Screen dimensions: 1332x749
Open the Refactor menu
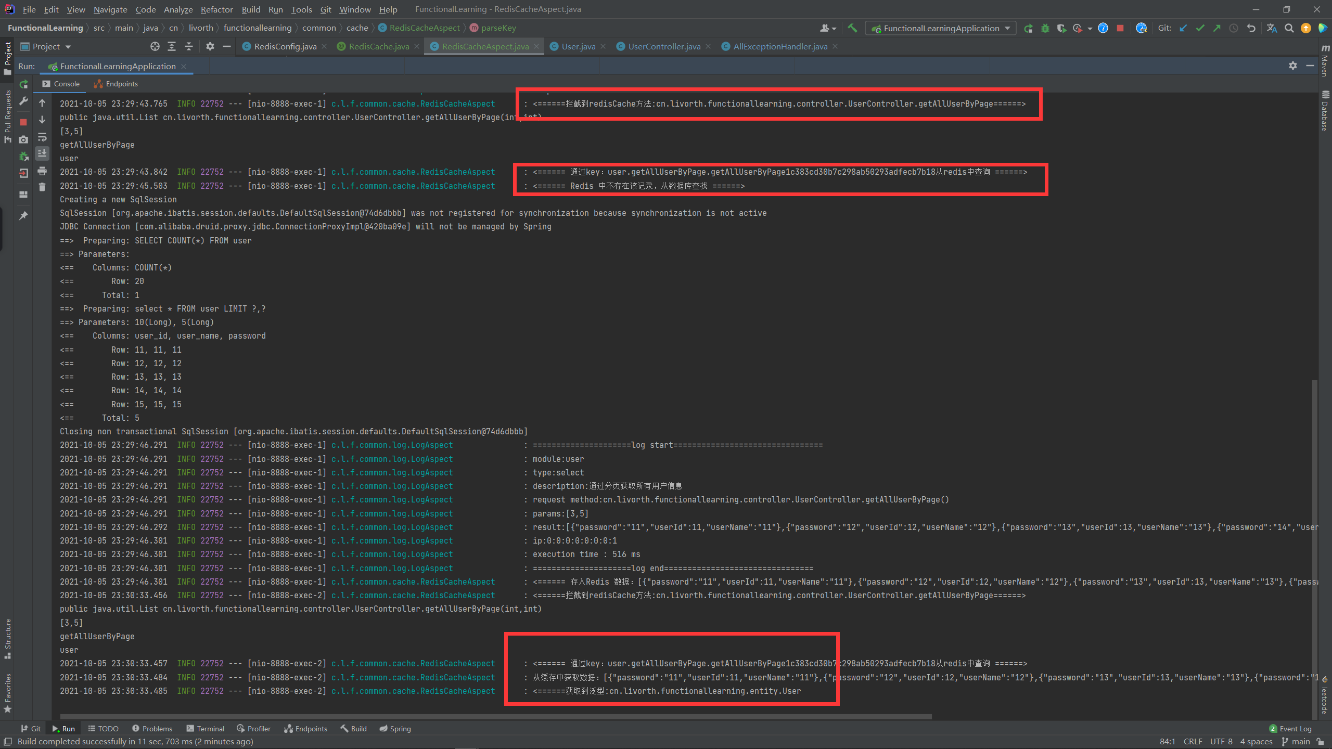pyautogui.click(x=216, y=9)
